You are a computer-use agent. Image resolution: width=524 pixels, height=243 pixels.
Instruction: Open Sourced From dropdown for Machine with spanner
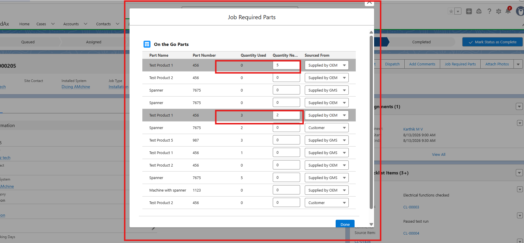(327, 190)
